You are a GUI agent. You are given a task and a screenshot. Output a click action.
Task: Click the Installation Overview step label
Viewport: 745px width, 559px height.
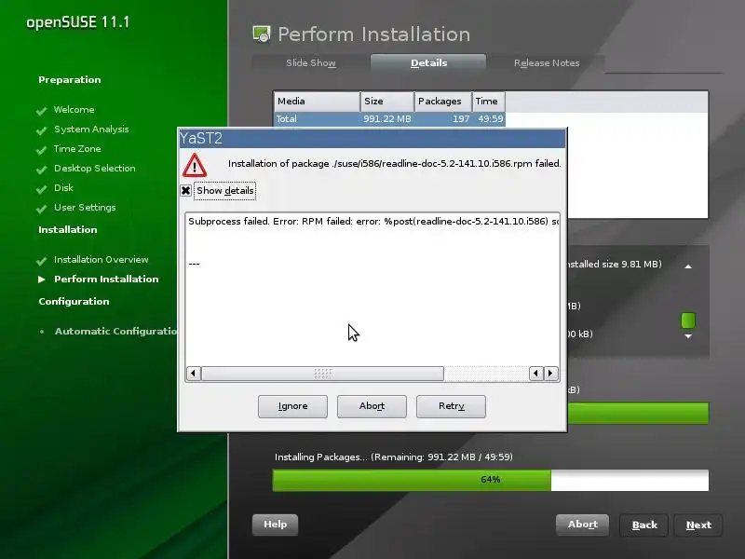(102, 260)
